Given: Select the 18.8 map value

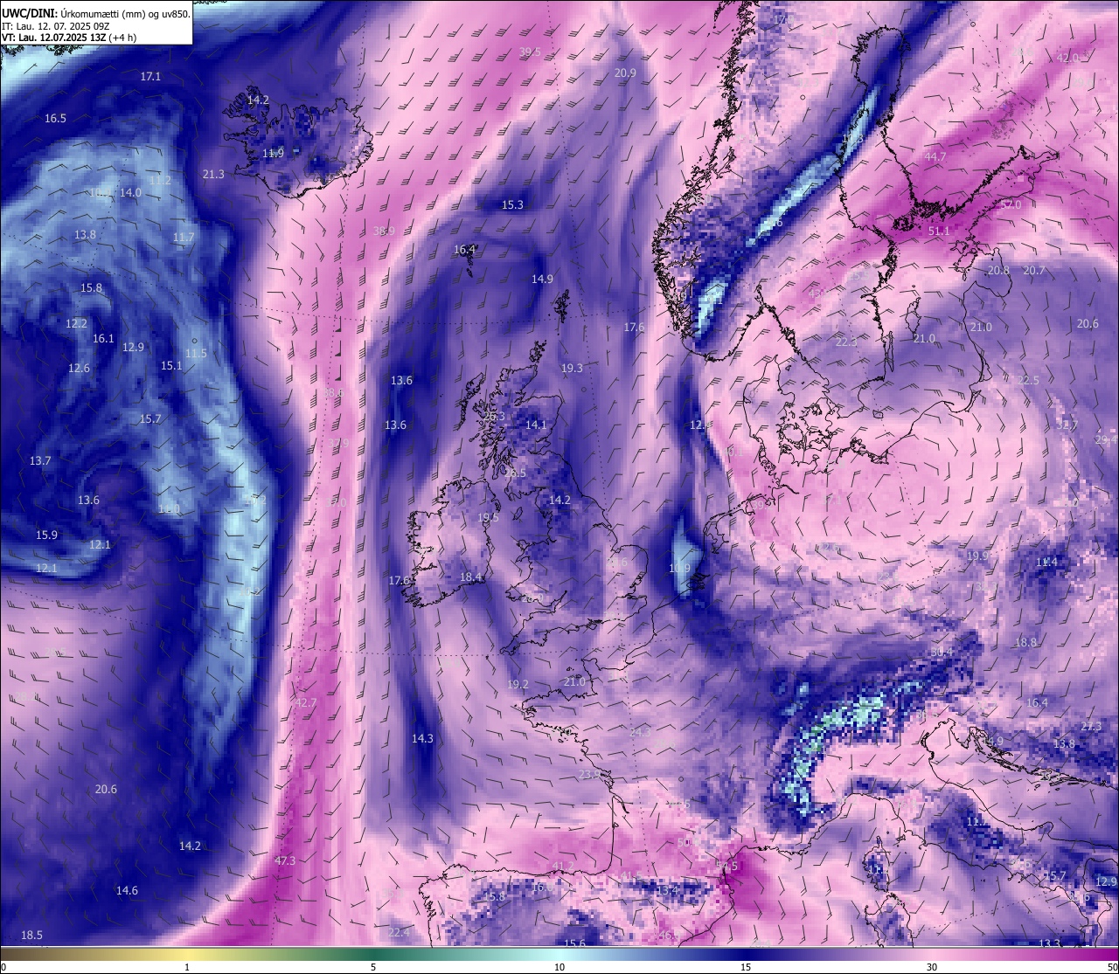Looking at the screenshot, I should (1025, 643).
